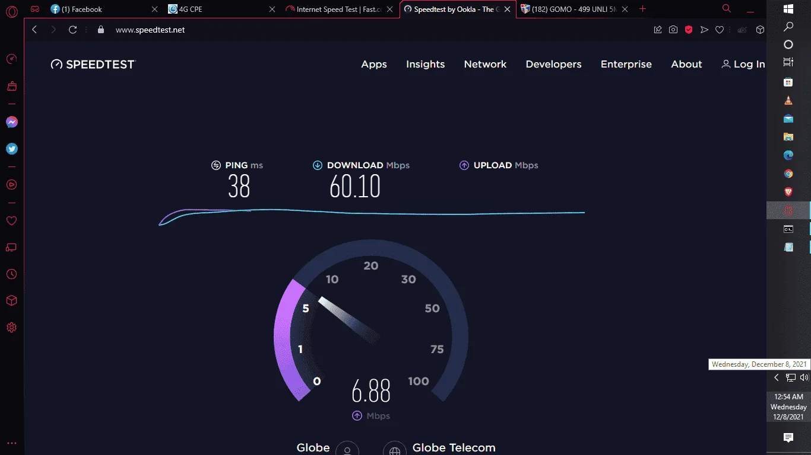Open the volume control in tray
The height and width of the screenshot is (455, 811).
pyautogui.click(x=804, y=377)
